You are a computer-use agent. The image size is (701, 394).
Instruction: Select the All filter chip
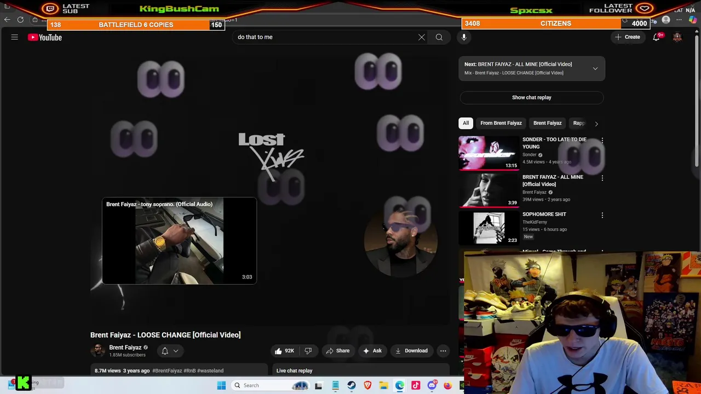[x=466, y=123]
